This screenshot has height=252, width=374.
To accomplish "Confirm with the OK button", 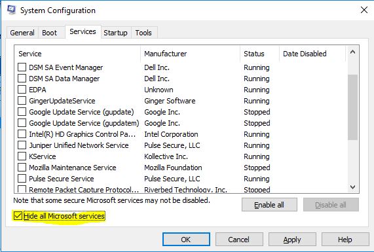I will 186,240.
